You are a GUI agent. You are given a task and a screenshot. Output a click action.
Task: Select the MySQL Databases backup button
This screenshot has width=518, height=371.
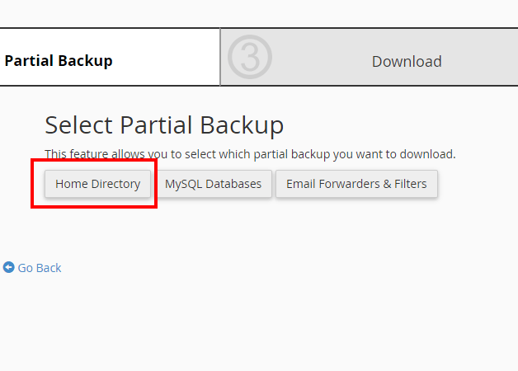coord(213,184)
